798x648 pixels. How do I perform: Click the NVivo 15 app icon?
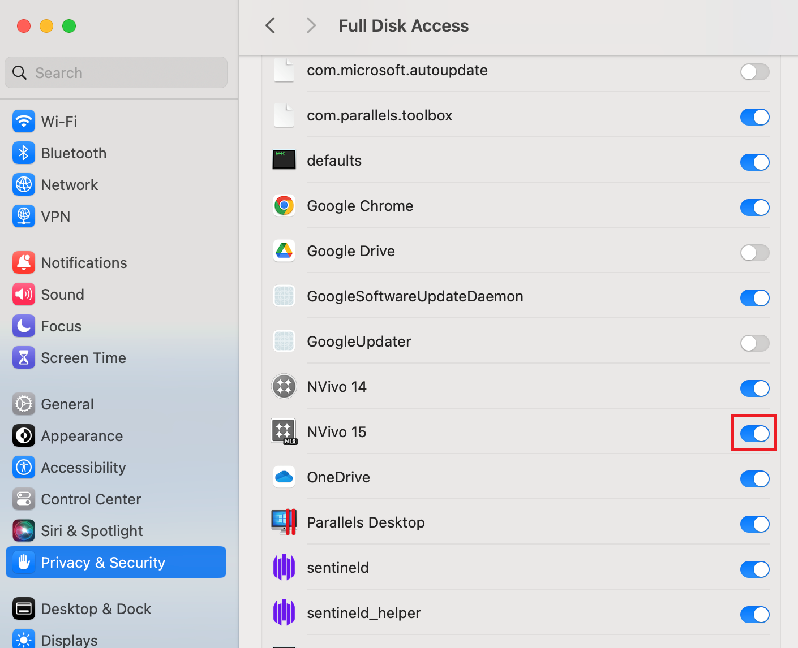pyautogui.click(x=284, y=431)
